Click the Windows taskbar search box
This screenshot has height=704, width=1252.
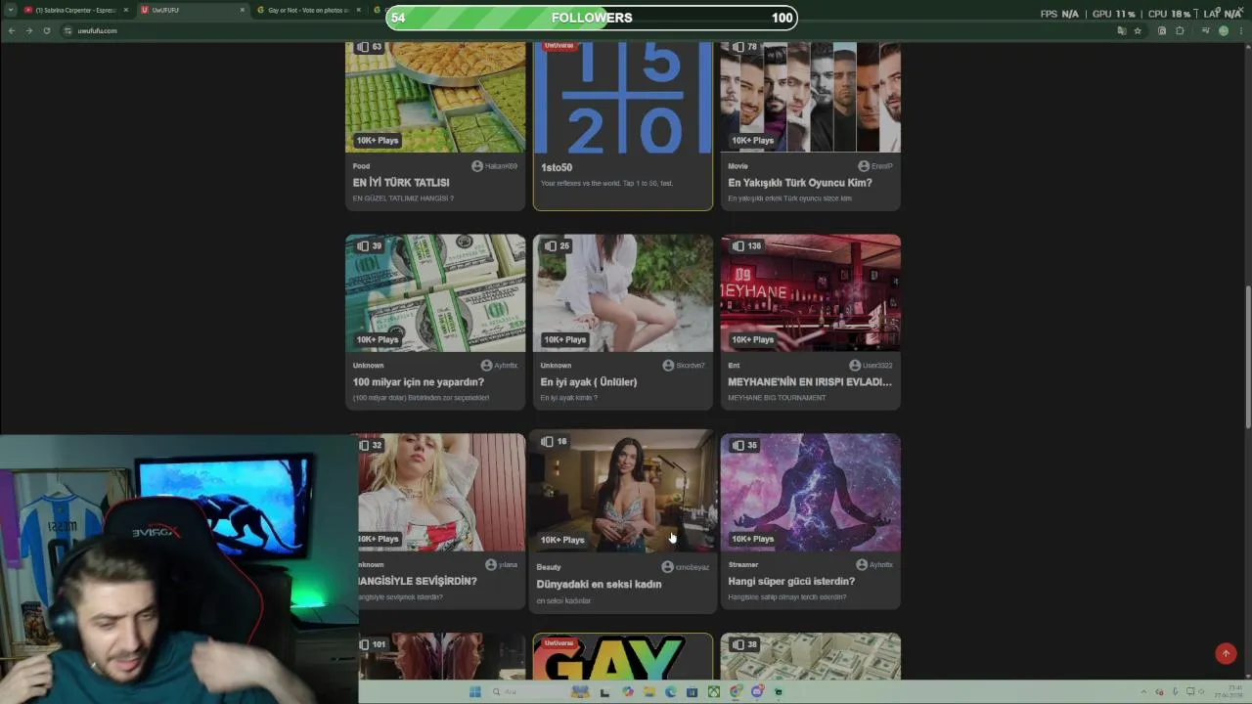pos(529,692)
